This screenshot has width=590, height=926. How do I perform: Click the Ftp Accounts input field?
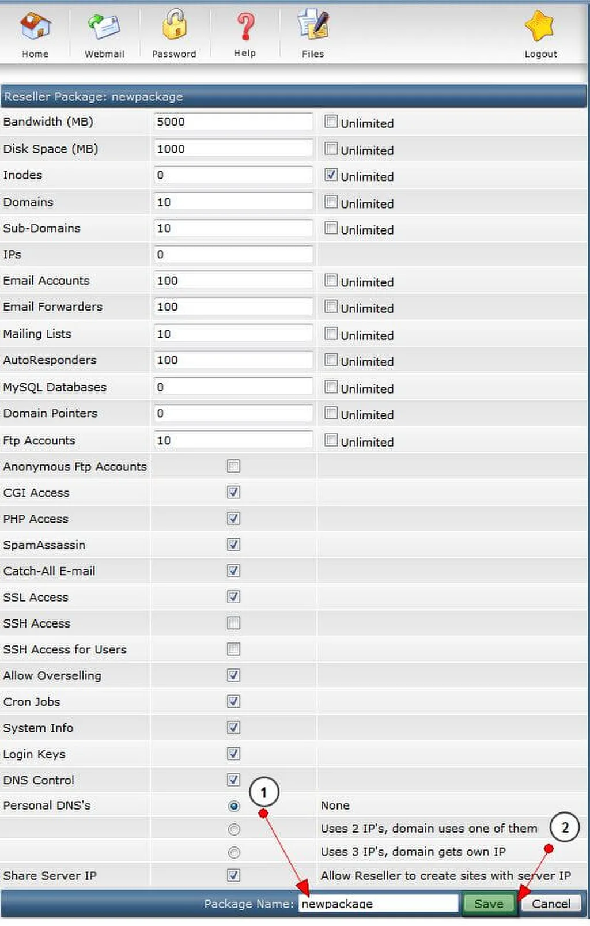coord(233,440)
